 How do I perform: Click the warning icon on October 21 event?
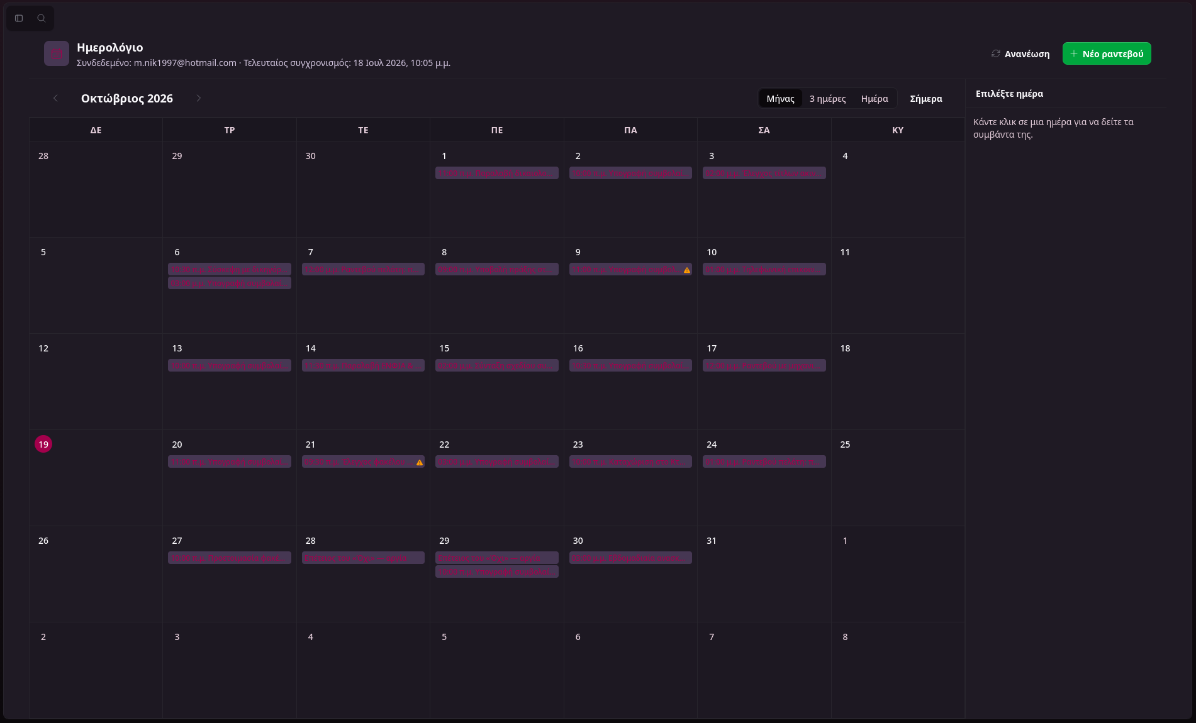click(420, 462)
